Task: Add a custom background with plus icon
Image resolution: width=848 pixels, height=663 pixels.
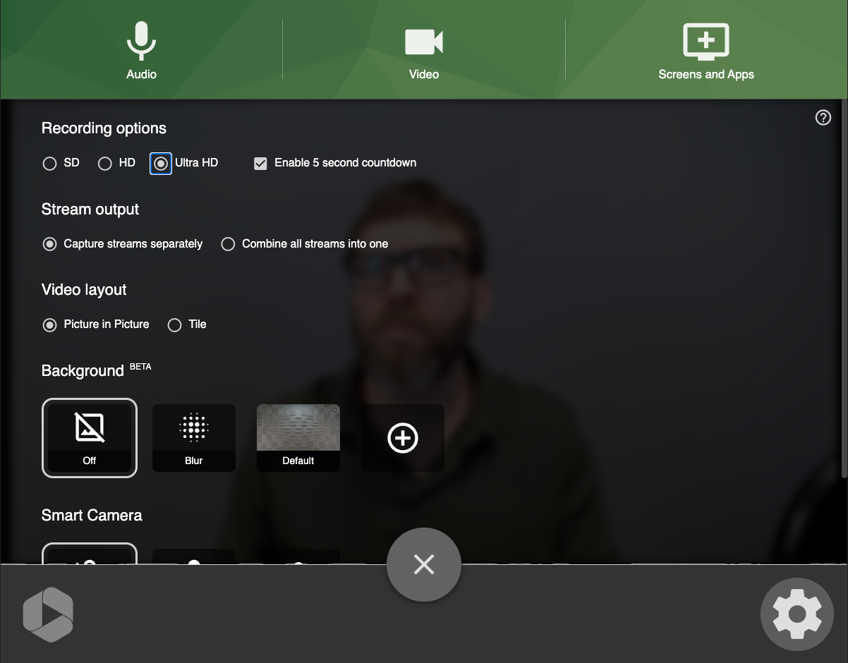Action: [x=403, y=438]
